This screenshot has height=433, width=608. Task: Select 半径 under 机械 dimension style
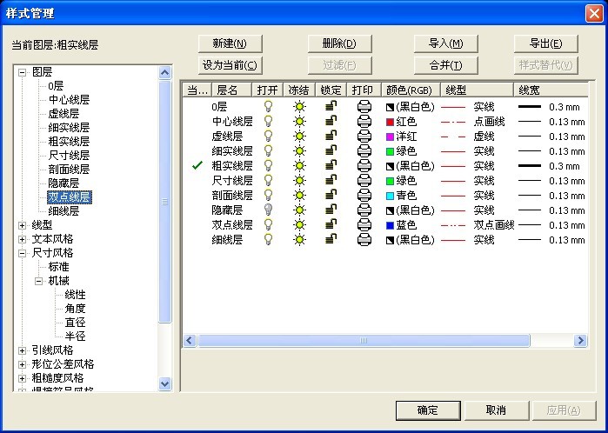point(75,336)
